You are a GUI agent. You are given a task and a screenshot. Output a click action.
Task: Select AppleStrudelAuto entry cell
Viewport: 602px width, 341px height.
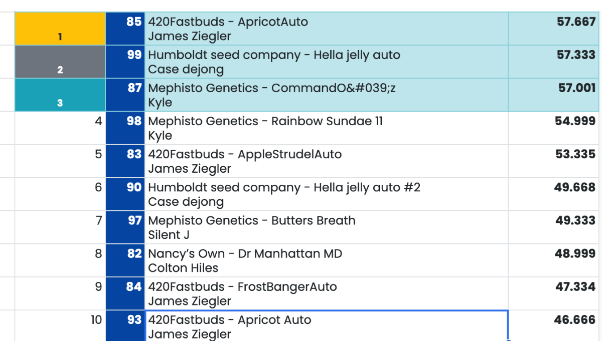(x=326, y=161)
